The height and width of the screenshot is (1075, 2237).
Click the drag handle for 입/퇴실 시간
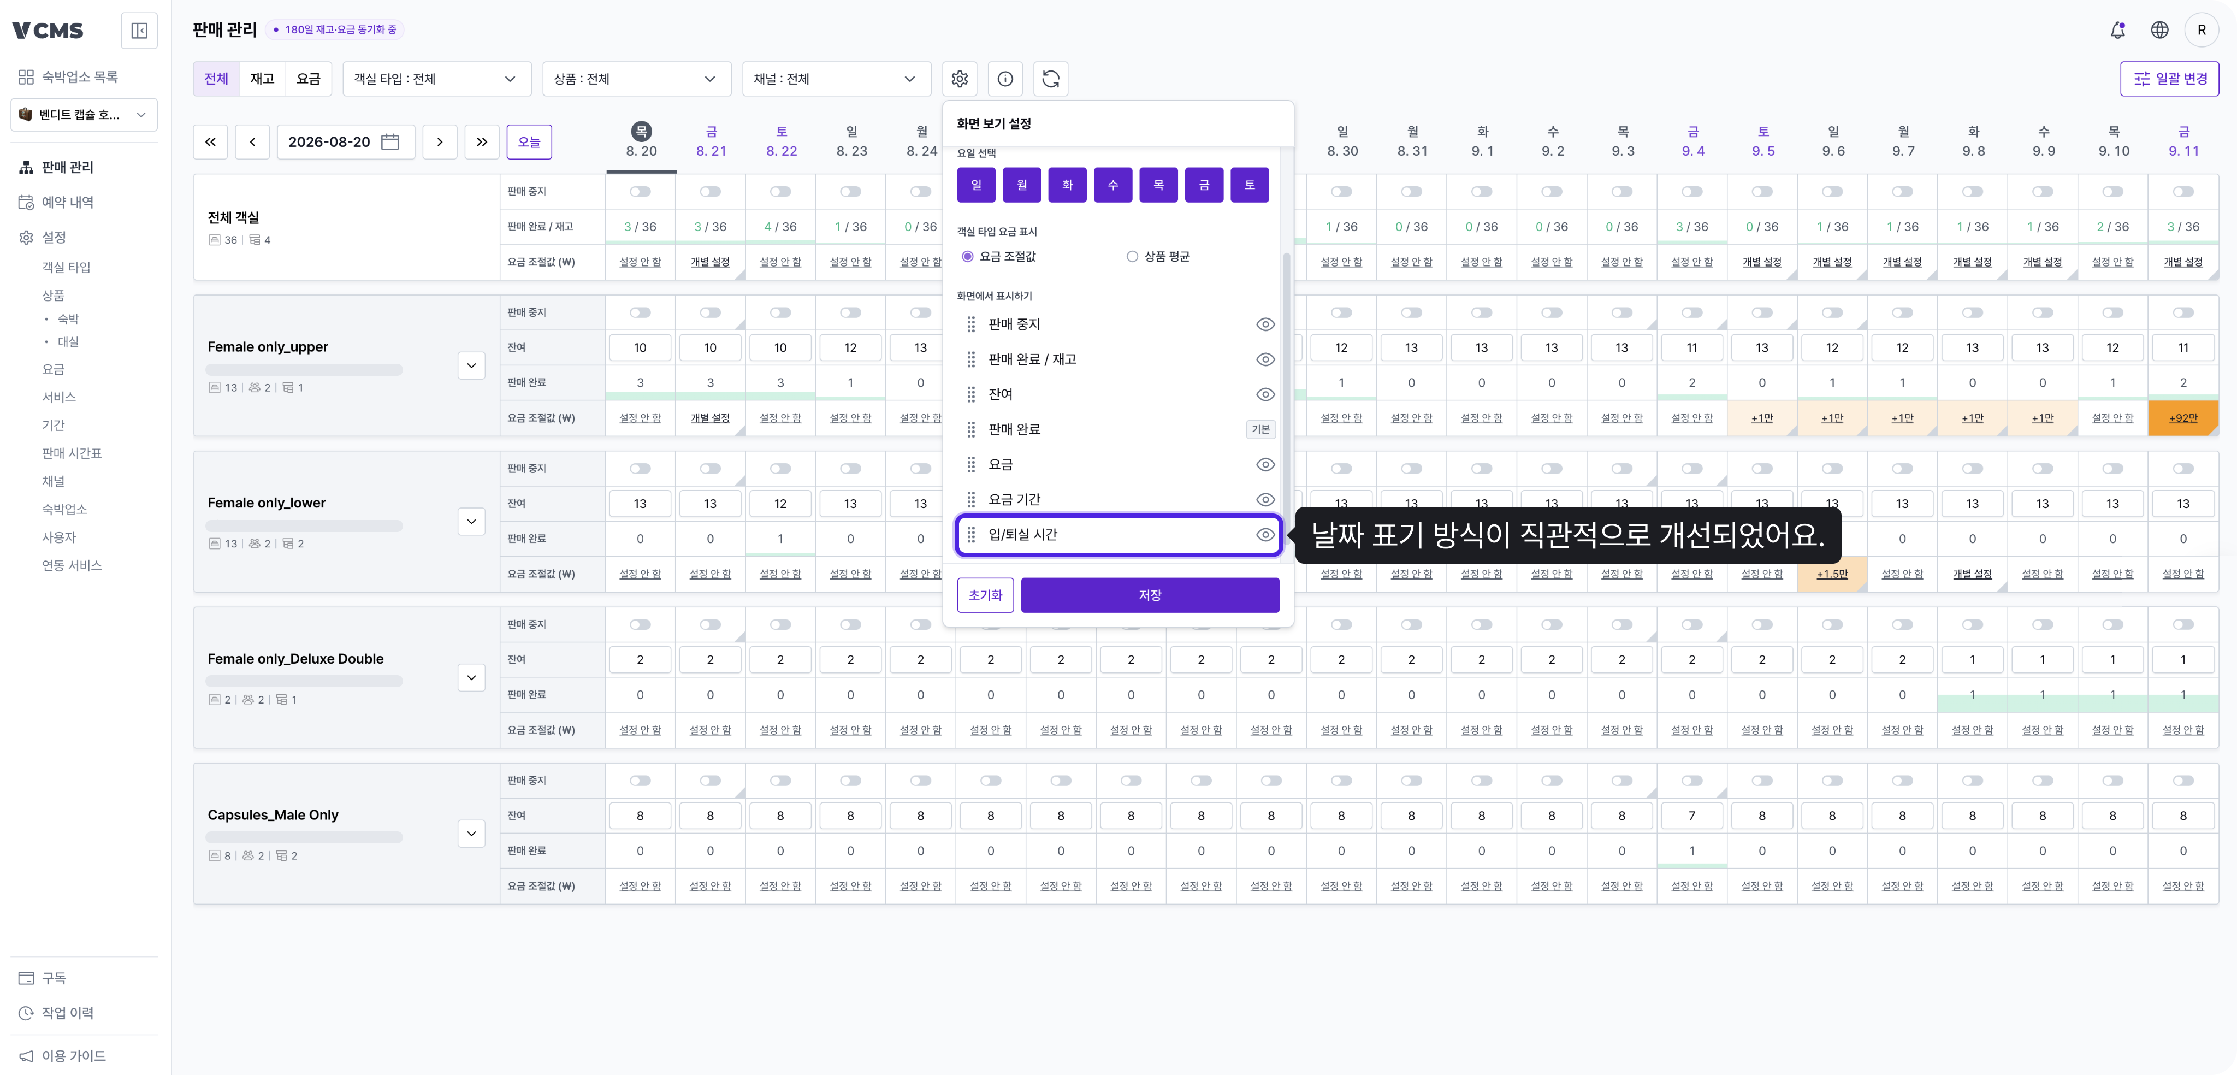tap(971, 535)
